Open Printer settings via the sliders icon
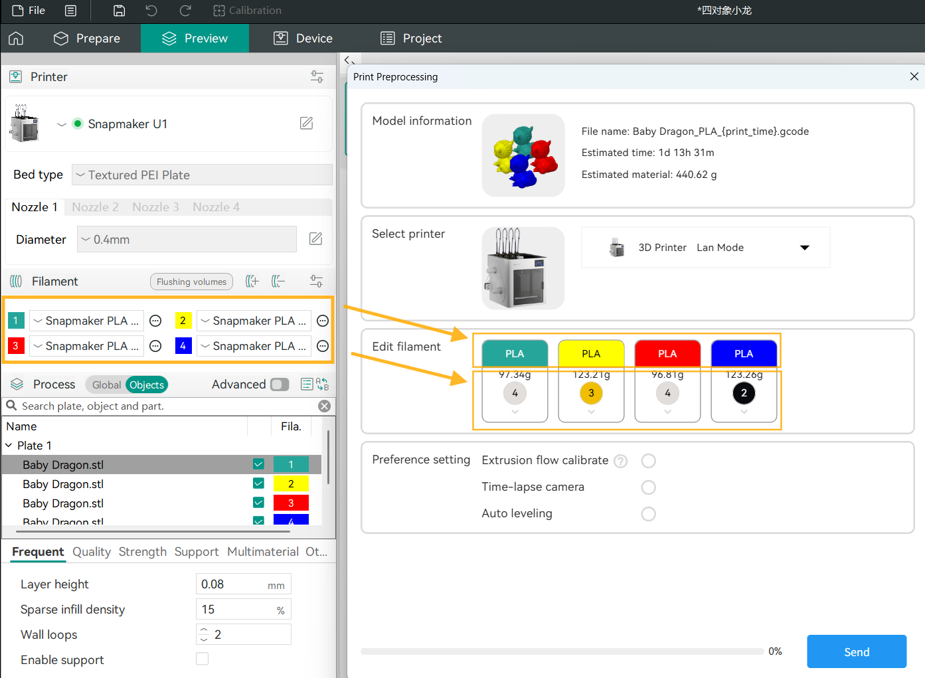 pyautogui.click(x=317, y=76)
